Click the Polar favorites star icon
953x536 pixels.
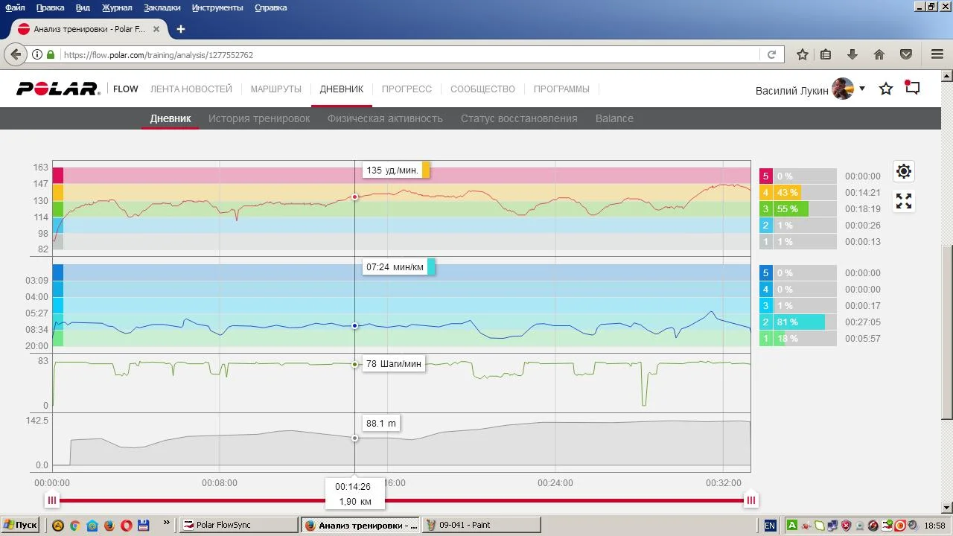886,89
